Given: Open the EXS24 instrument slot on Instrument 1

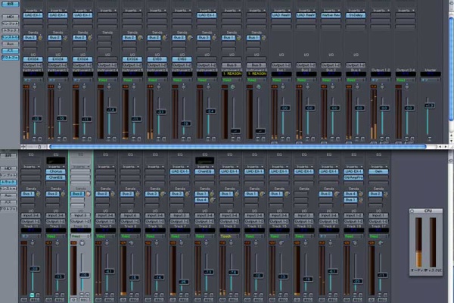Looking at the screenshot, I should (x=33, y=58).
